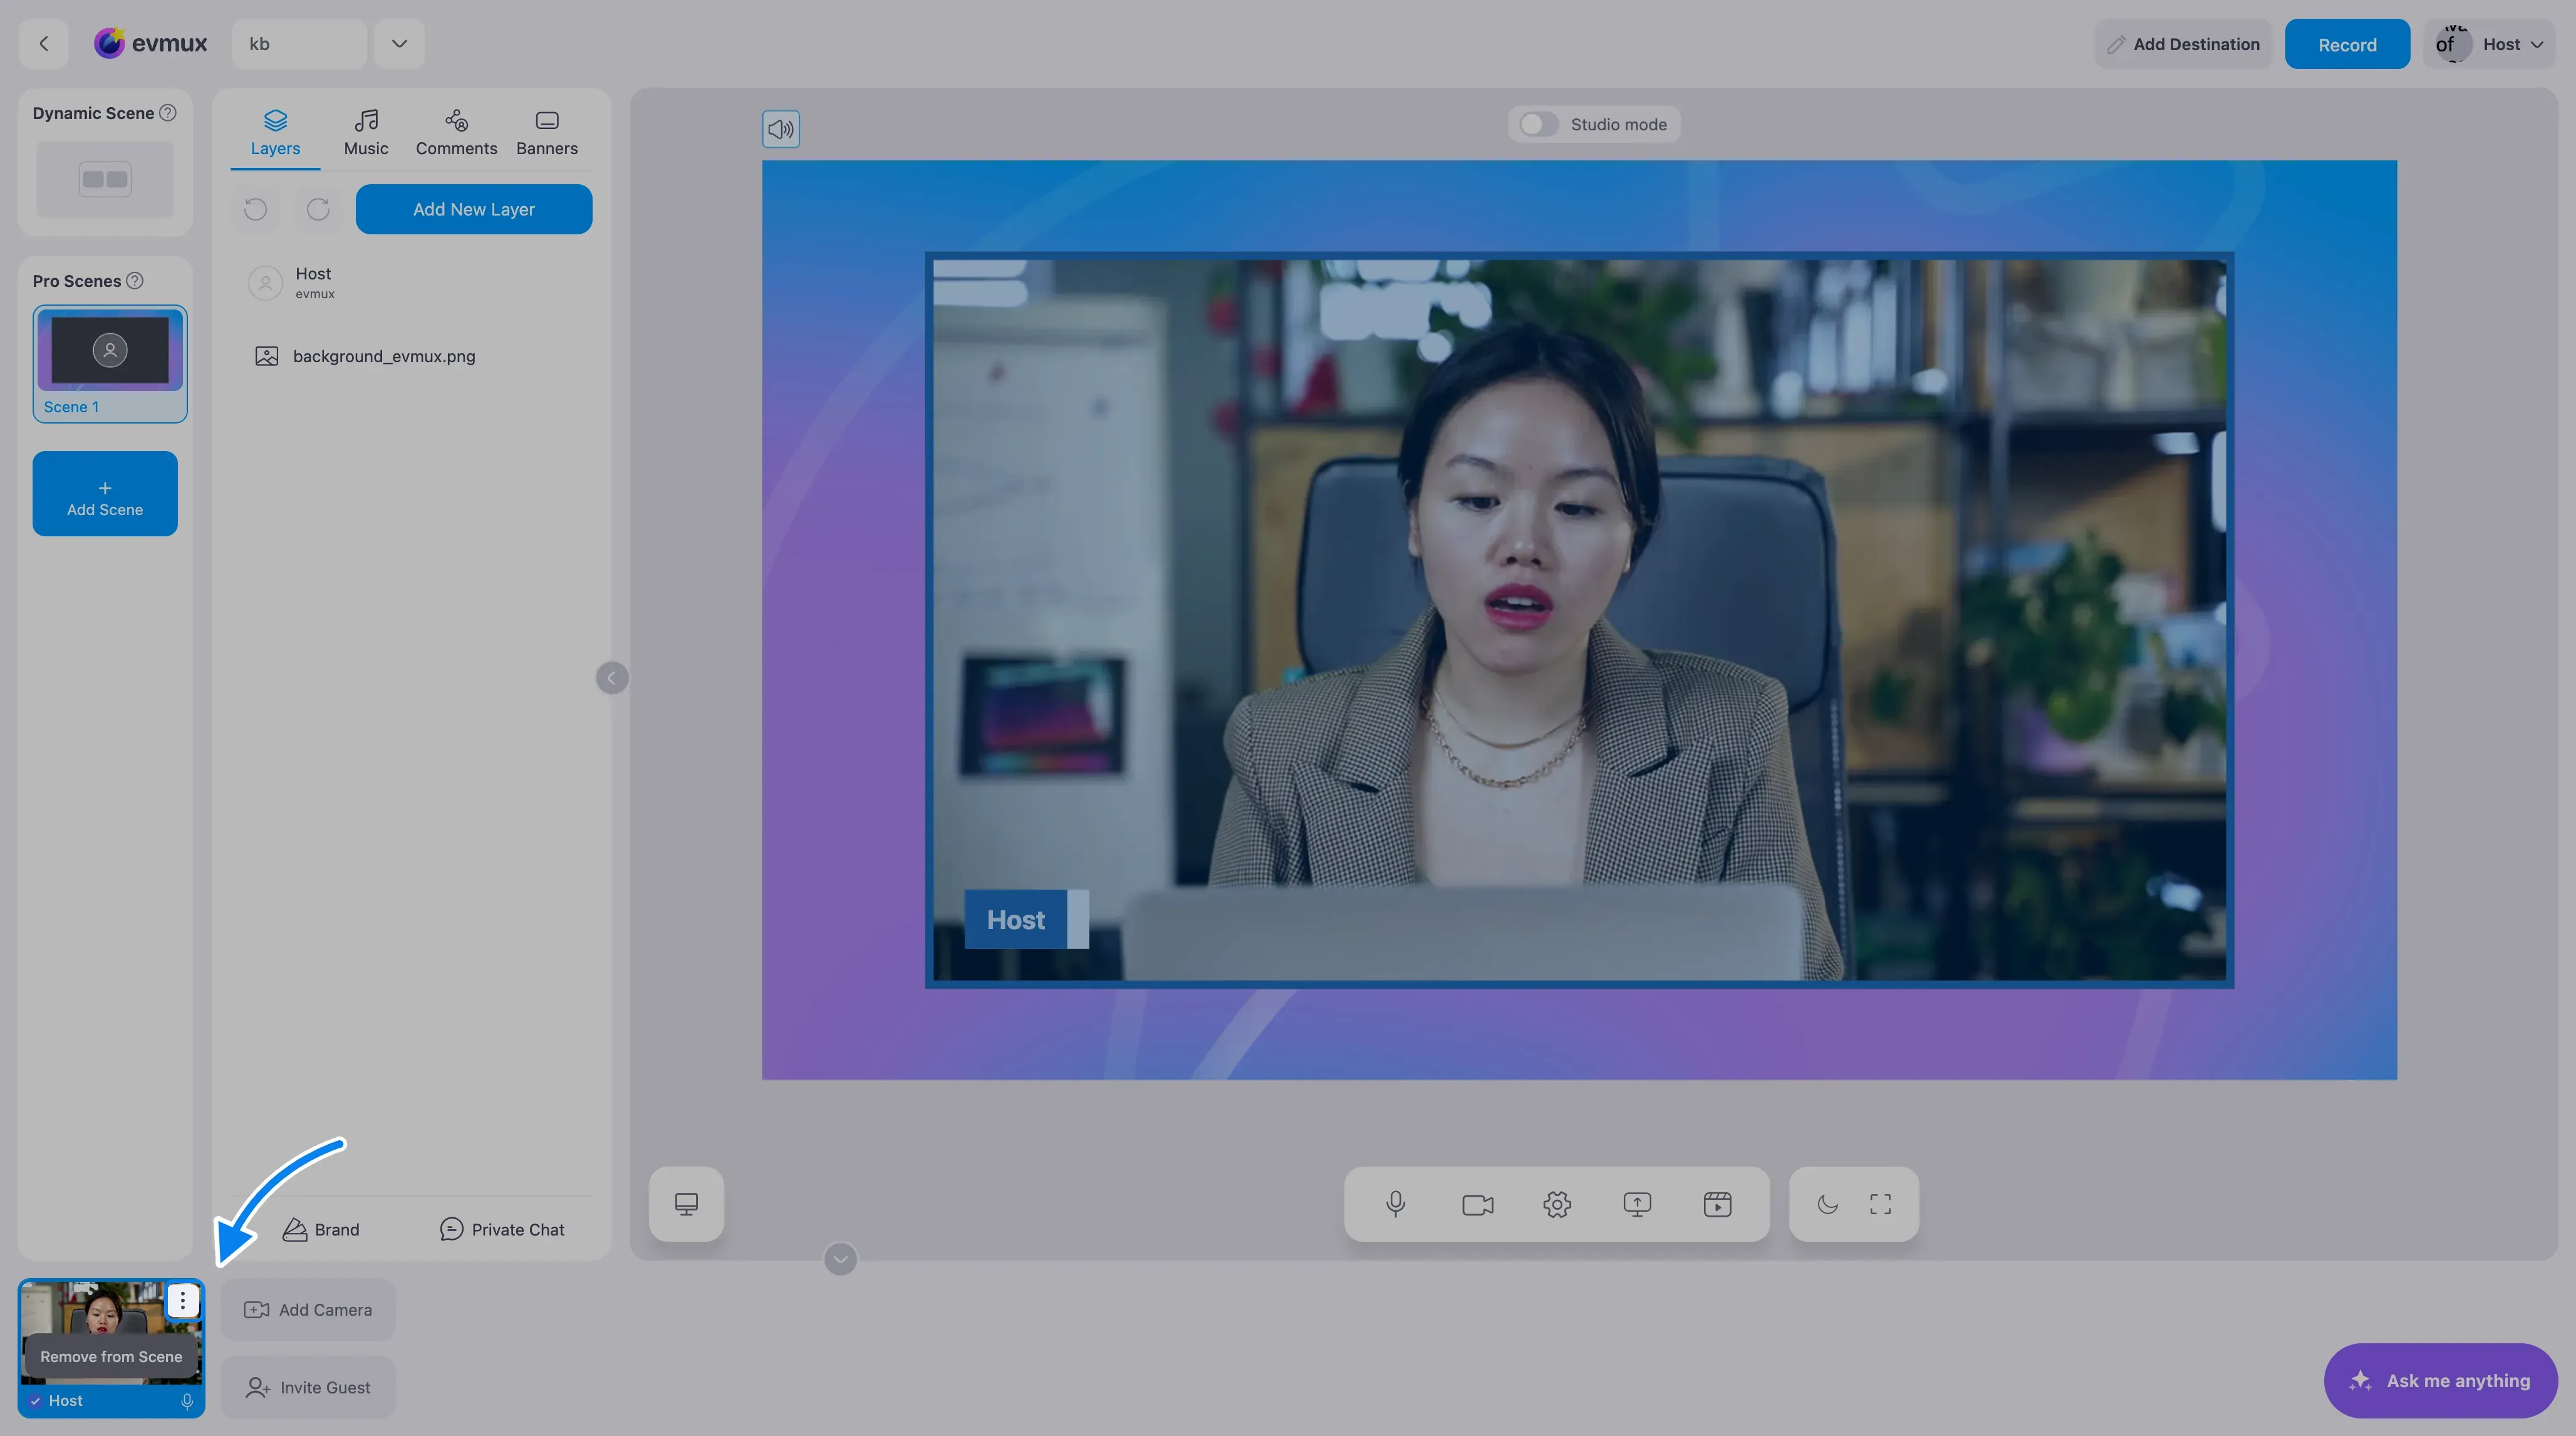Click the monitor display icon below the preview
2576x1436 pixels.
(686, 1204)
